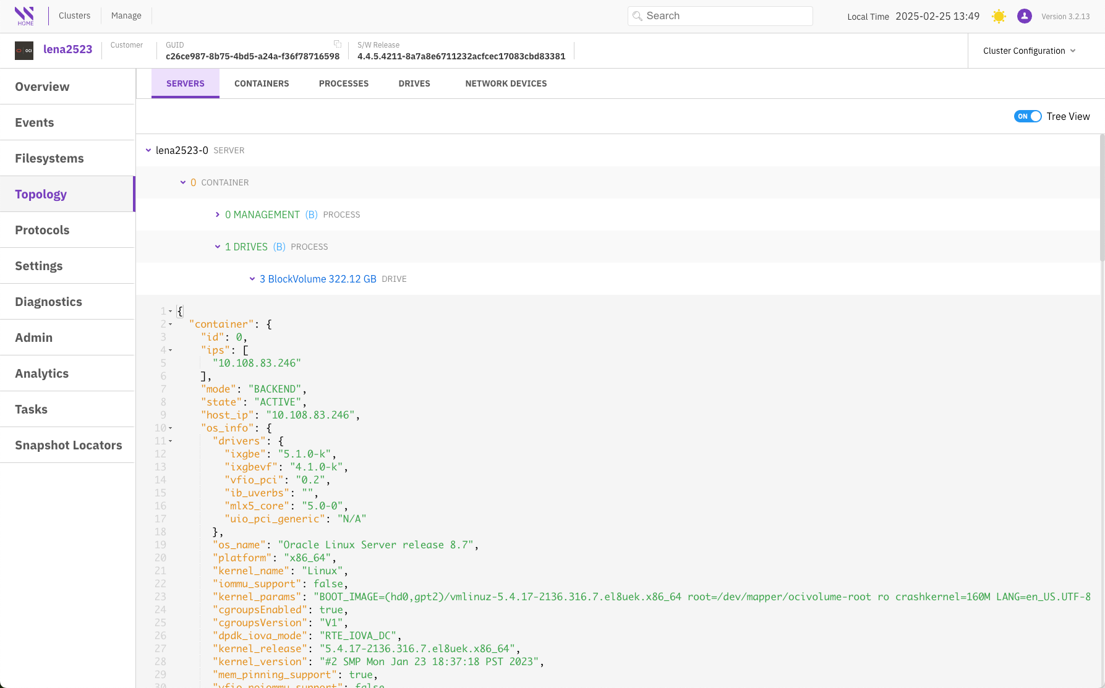
Task: Collapse the 3 BlockVolume drive node
Action: tap(252, 279)
